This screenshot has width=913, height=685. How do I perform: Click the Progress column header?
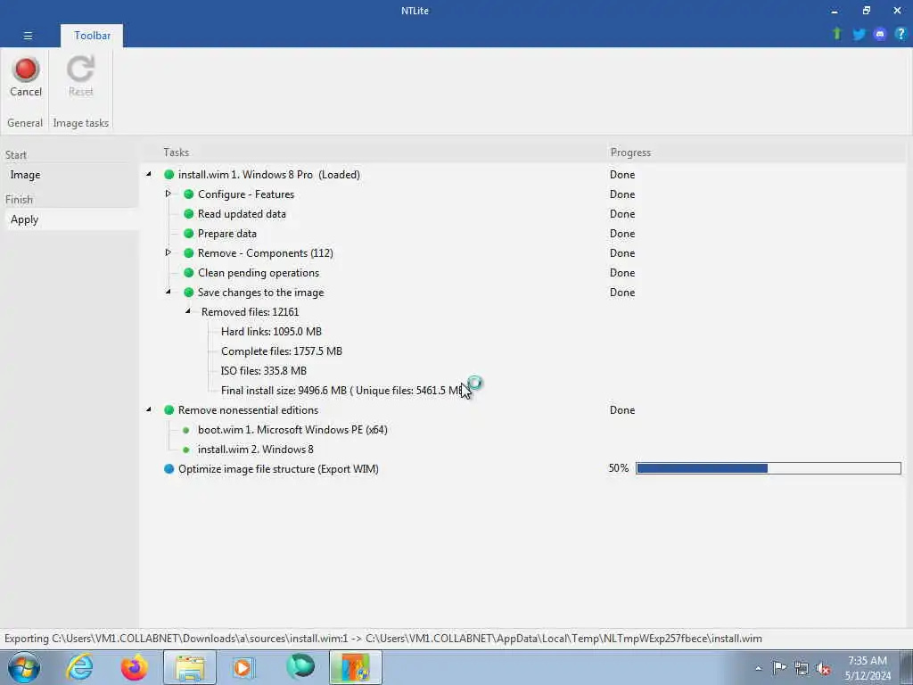pyautogui.click(x=630, y=153)
